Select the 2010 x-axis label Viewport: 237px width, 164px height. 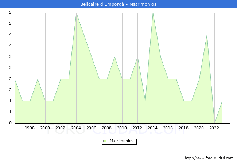(x=122, y=128)
